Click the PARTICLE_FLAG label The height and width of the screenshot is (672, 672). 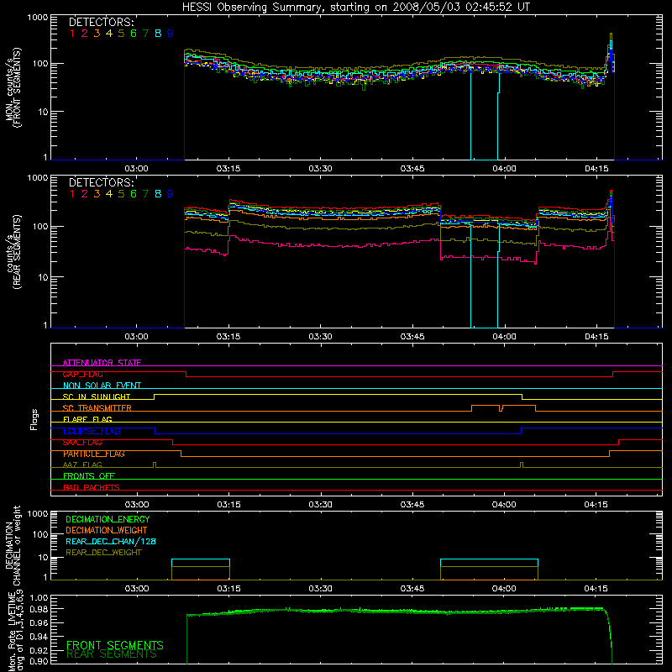pyautogui.click(x=94, y=454)
